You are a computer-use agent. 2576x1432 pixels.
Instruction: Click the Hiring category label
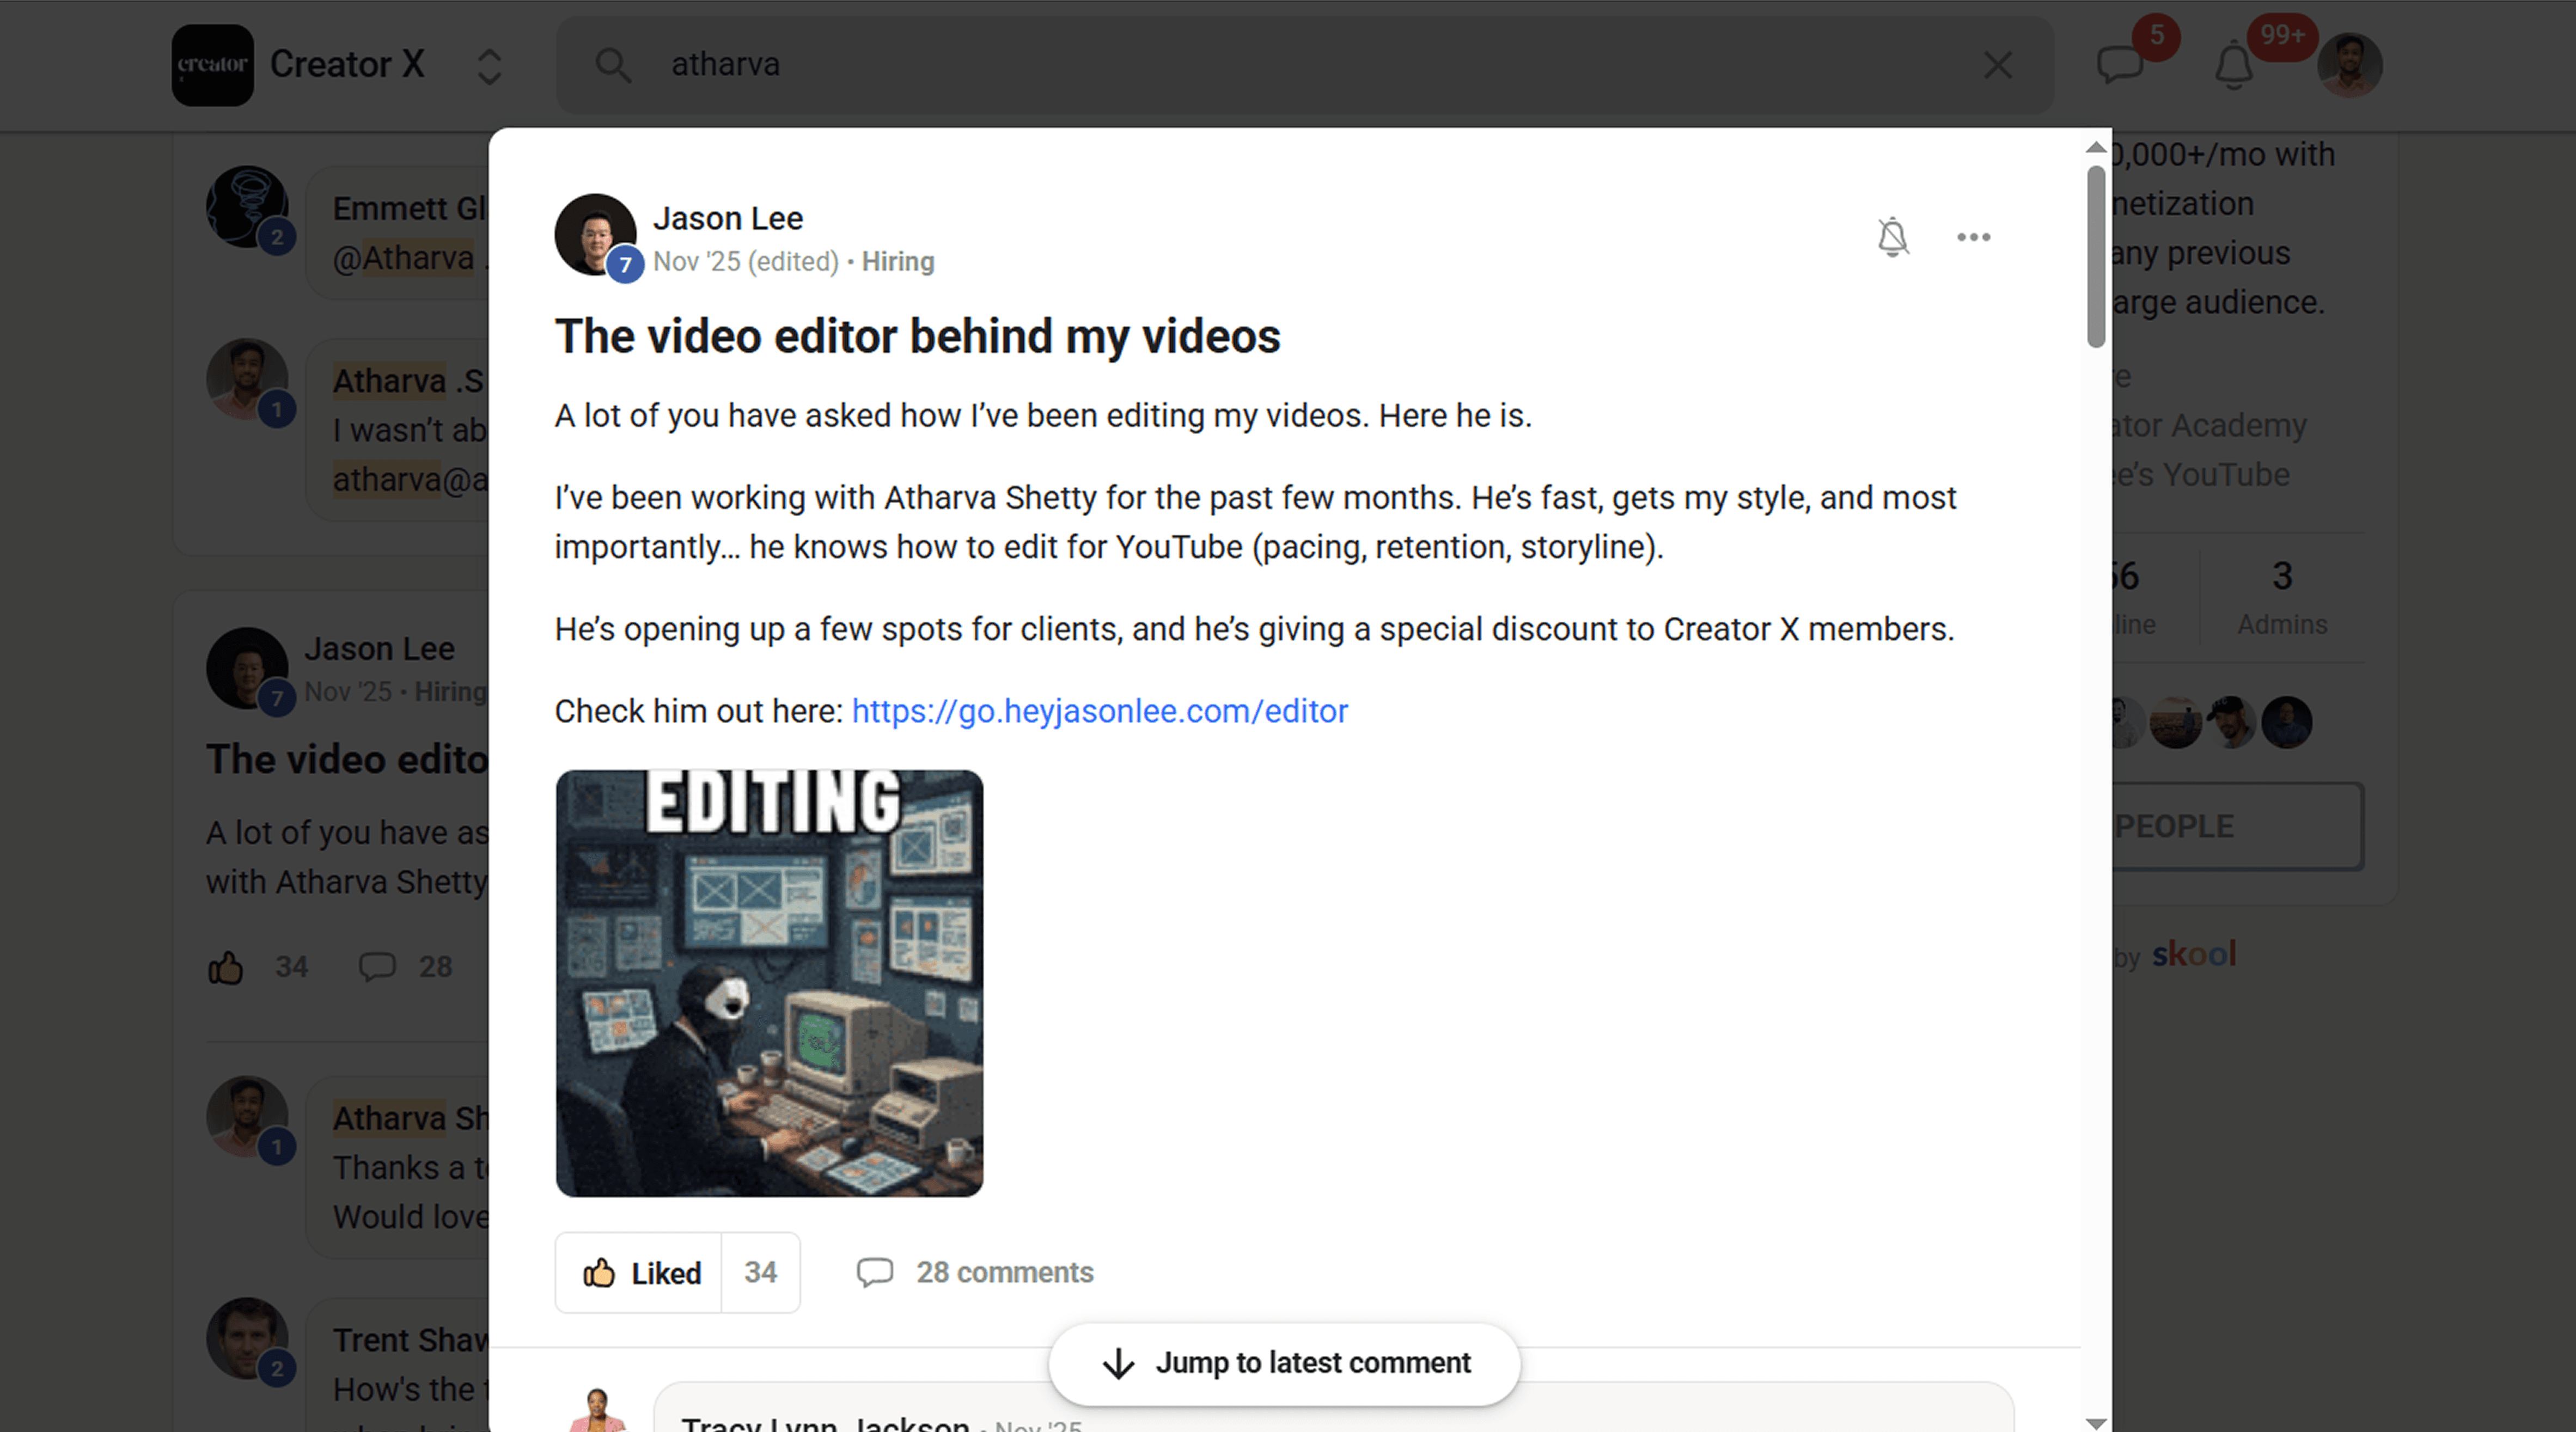897,262
